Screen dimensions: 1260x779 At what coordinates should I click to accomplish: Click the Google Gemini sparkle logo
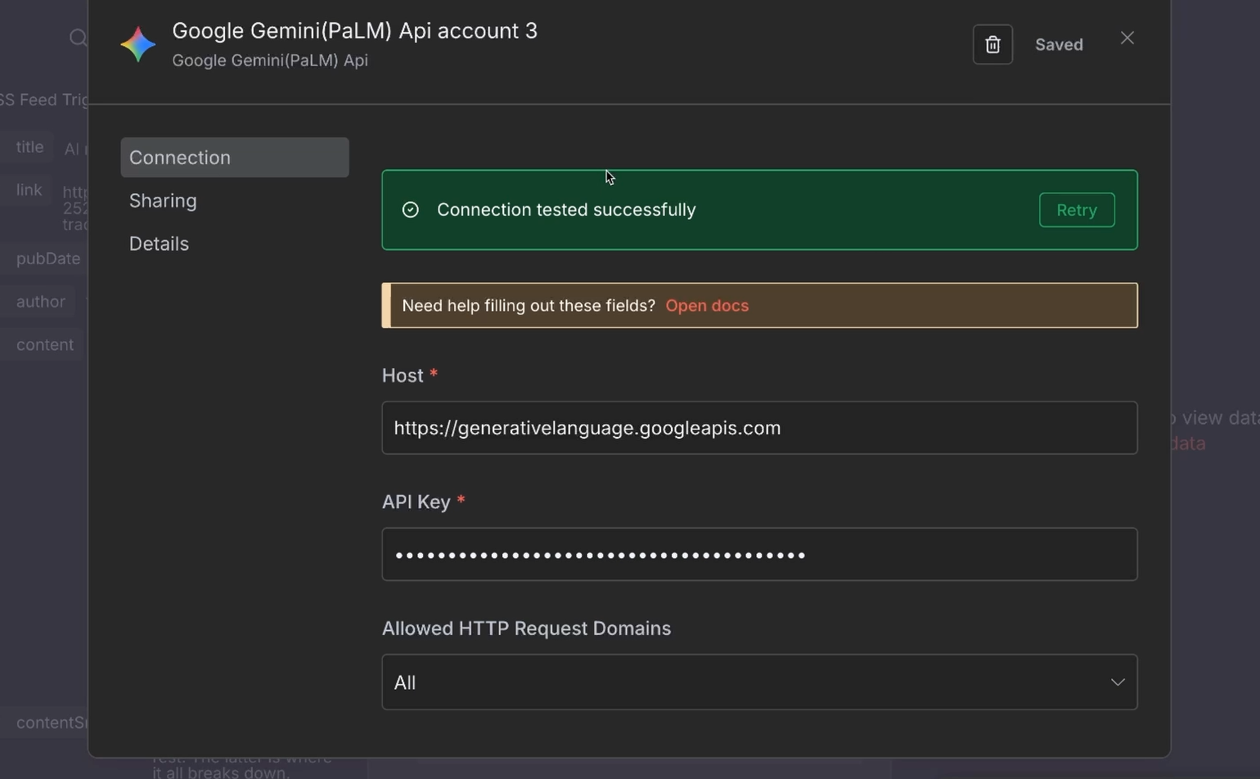click(137, 44)
